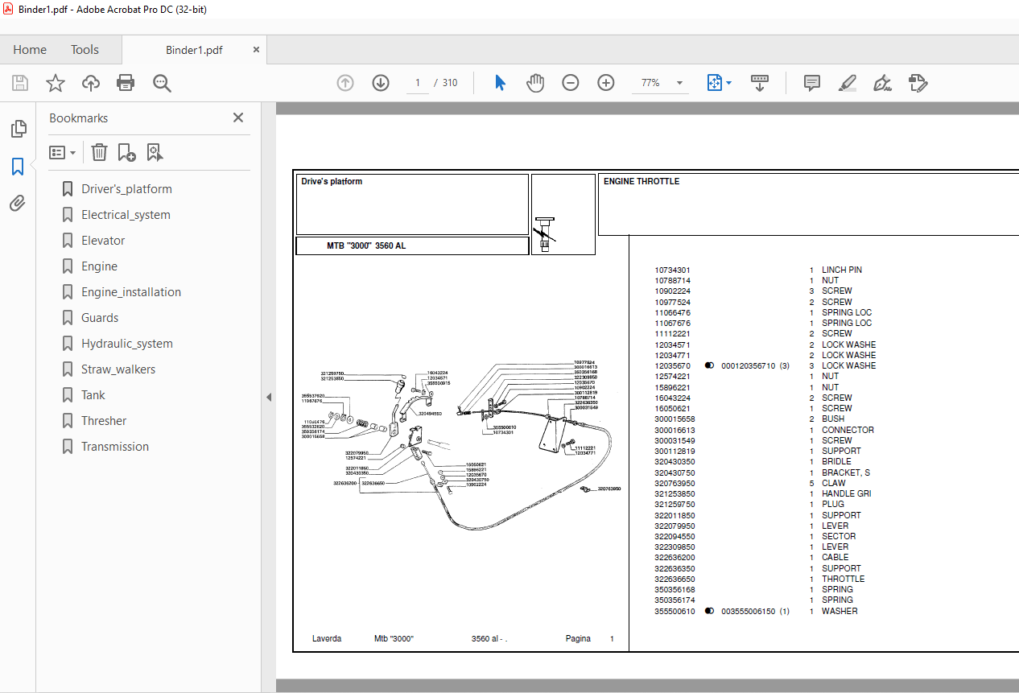Go to previous page arrow

(x=345, y=83)
